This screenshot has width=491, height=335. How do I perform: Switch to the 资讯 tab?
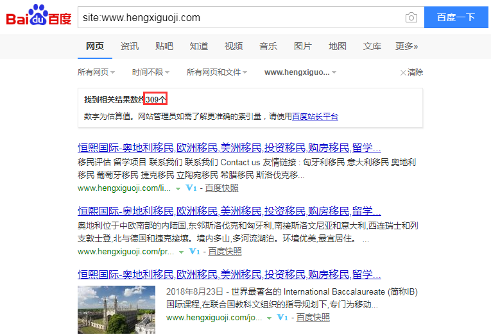[129, 46]
